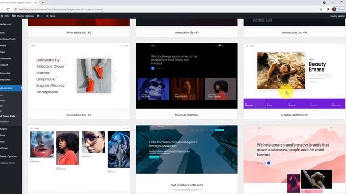Select the Creative Portfolio #1 demo preview

tap(294, 76)
